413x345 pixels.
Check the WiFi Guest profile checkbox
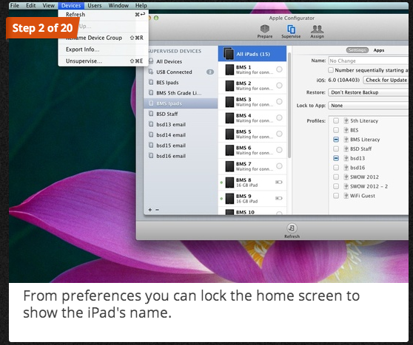336,196
